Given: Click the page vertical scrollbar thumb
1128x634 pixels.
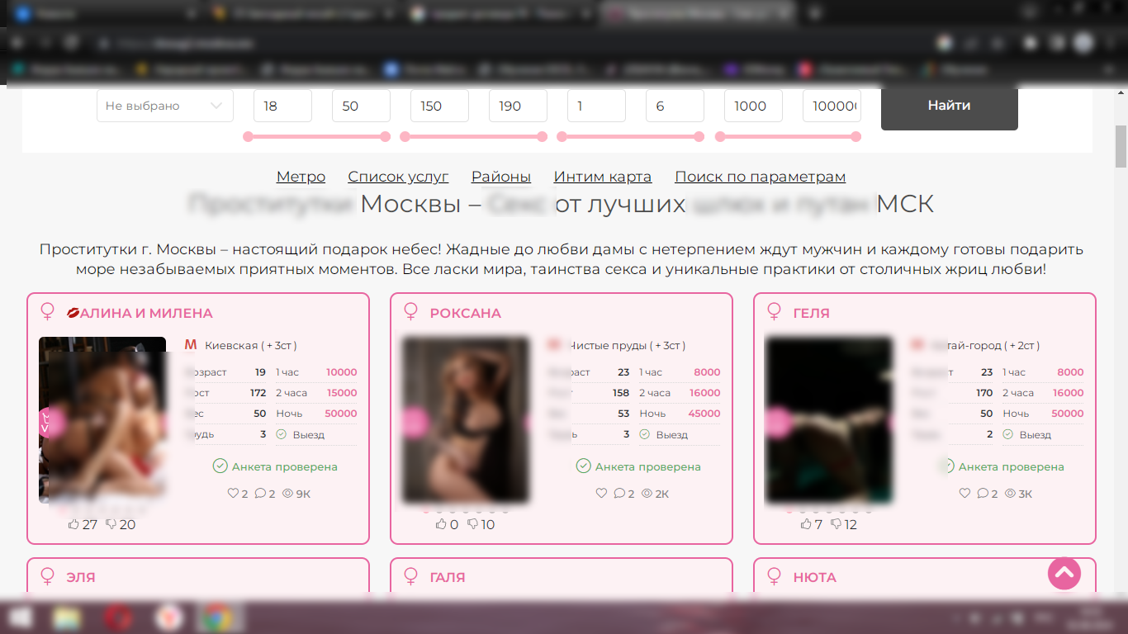Looking at the screenshot, I should click(1121, 146).
